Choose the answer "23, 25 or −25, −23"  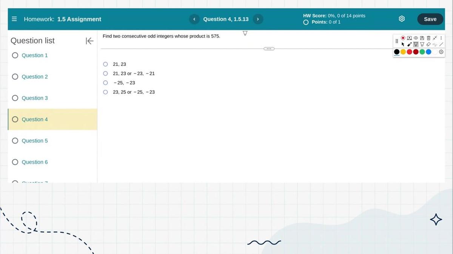(x=106, y=92)
